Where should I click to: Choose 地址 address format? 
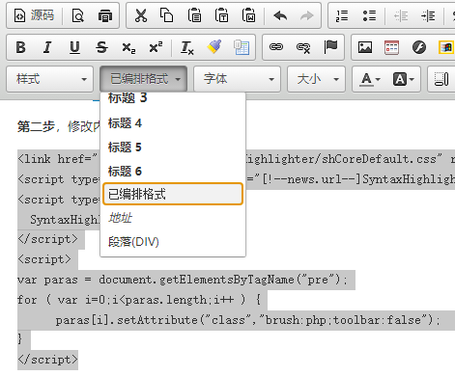[x=173, y=218]
